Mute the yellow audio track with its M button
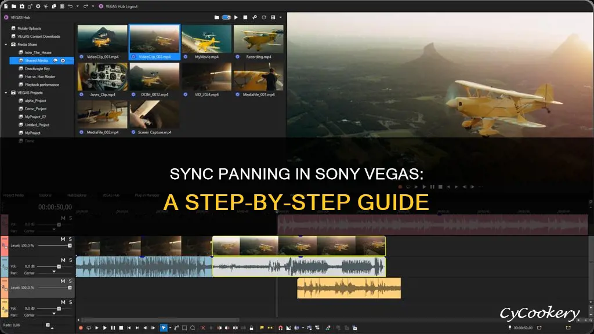 point(63,302)
